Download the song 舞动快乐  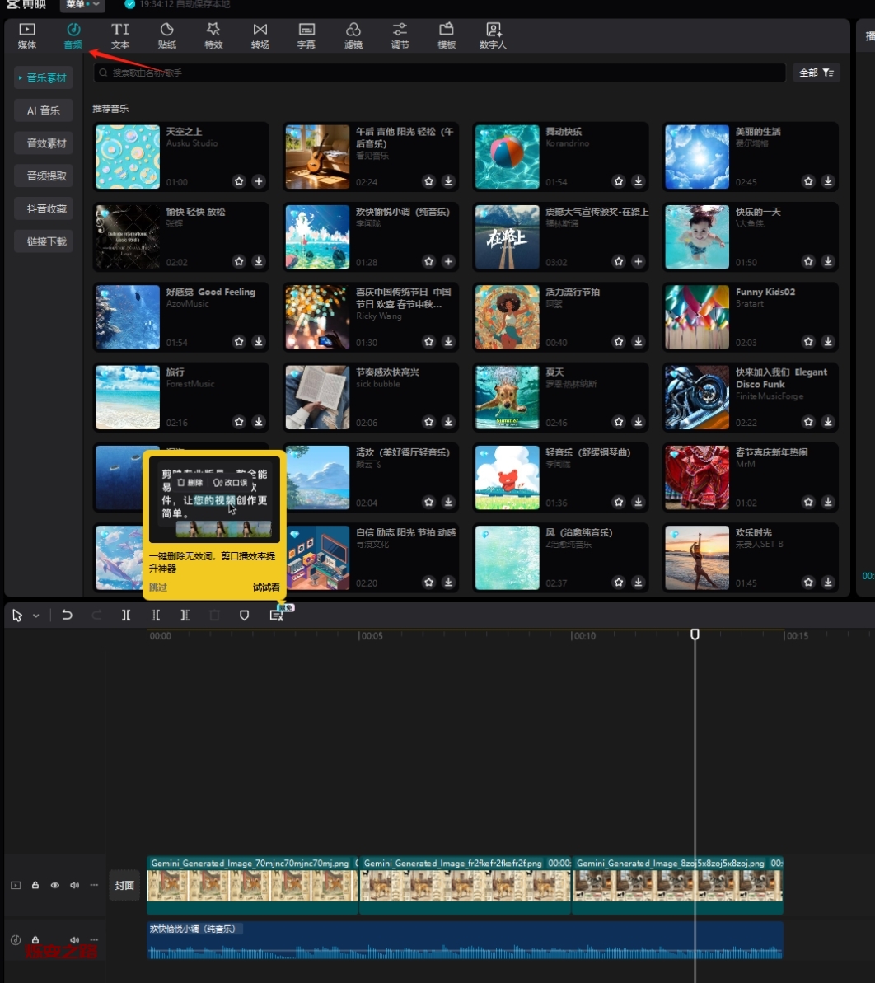[x=639, y=181]
